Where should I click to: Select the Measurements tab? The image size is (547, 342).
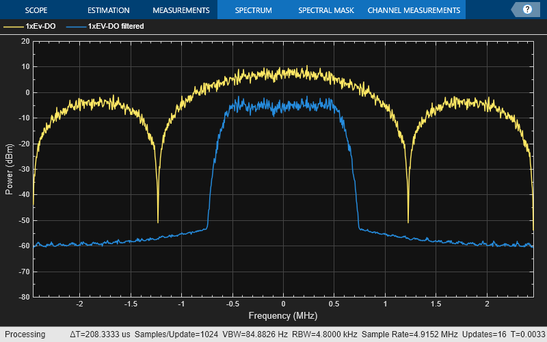(x=181, y=10)
